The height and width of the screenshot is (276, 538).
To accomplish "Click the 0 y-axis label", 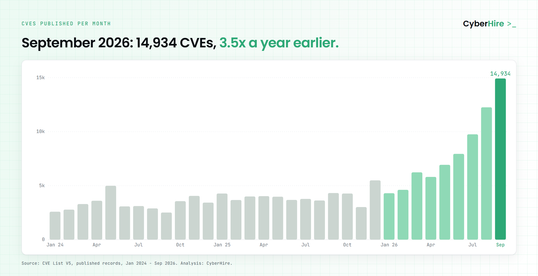I will pos(43,239).
